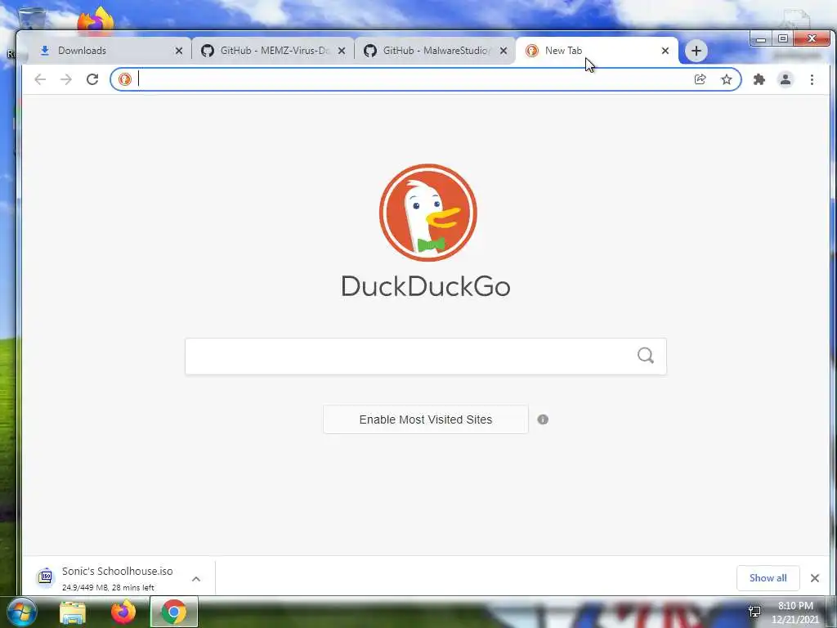
Task: Click the magnifier search icon
Action: (646, 356)
